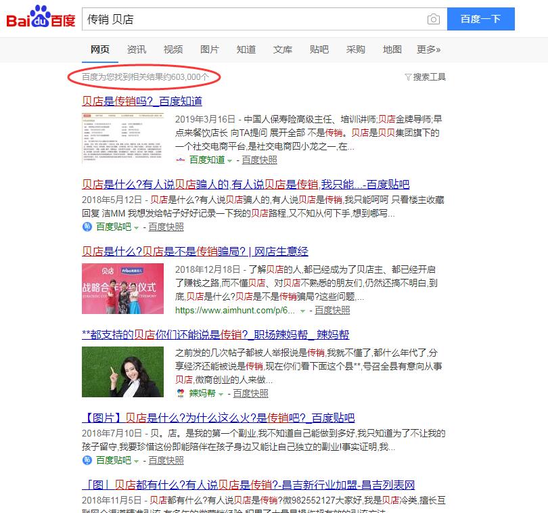
Task: Open the document thumbnail of the 百度知道 result
Action: [122, 138]
